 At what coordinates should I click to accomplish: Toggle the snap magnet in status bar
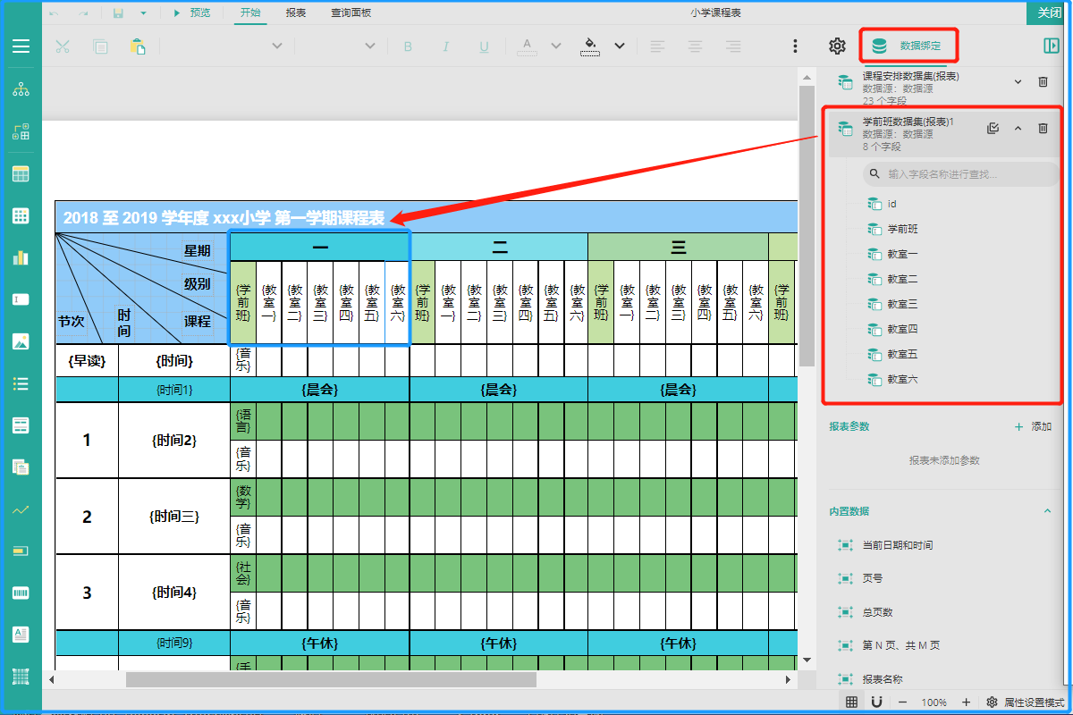click(x=876, y=702)
